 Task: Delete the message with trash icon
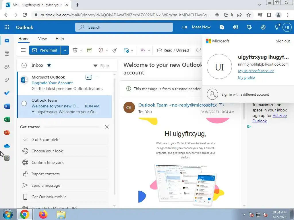tap(75, 50)
